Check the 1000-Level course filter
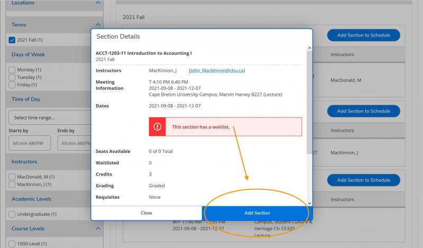The width and height of the screenshot is (423, 248). 12,244
